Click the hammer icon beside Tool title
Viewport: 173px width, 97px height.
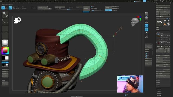pos(154,3)
